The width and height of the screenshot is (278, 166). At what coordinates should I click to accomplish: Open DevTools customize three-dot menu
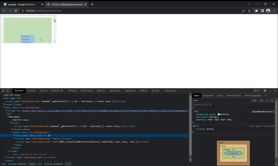[270, 90]
